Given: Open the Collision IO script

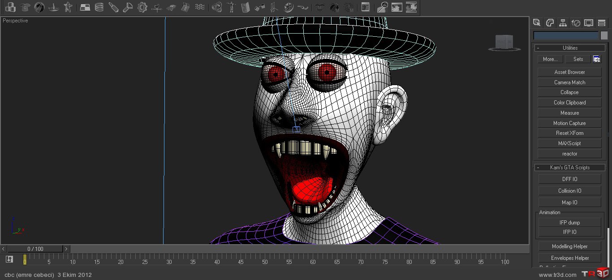Looking at the screenshot, I should (569, 191).
